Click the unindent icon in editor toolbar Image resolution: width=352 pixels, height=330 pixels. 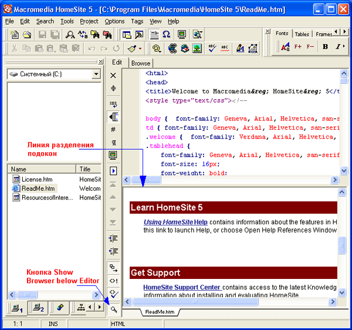coord(113,251)
